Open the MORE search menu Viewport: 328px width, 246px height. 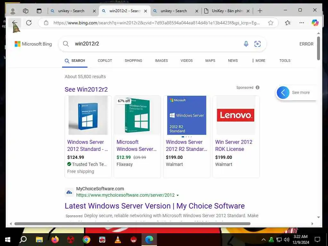(258, 61)
